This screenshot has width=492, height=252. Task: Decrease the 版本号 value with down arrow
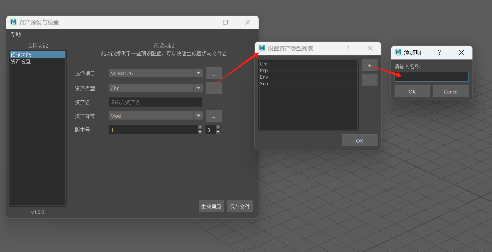tap(200, 132)
